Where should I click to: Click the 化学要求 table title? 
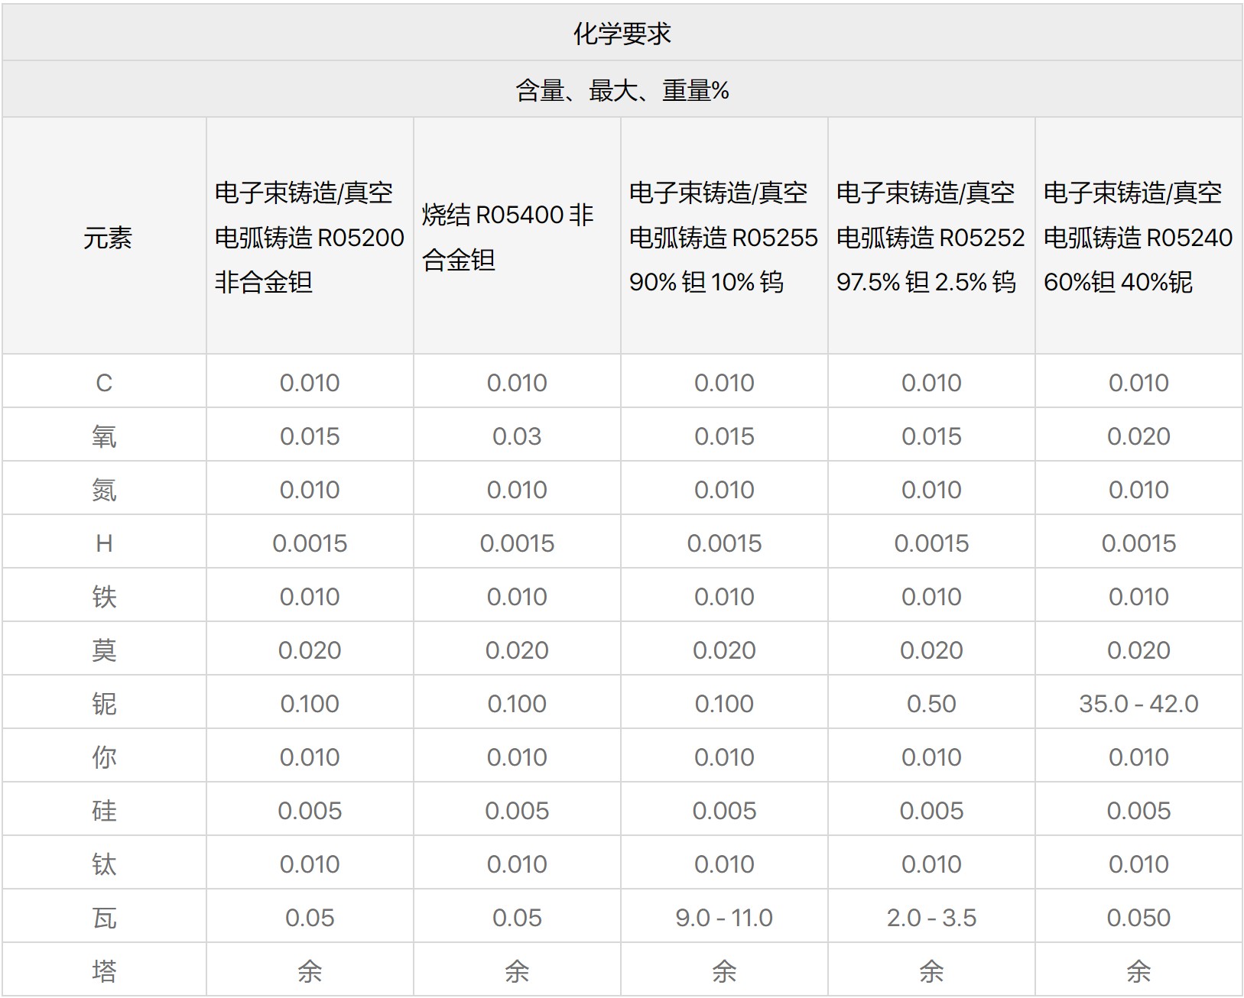[x=622, y=34]
